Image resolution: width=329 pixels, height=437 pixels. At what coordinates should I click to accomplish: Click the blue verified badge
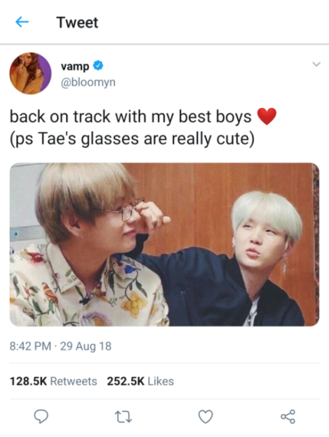pyautogui.click(x=98, y=65)
